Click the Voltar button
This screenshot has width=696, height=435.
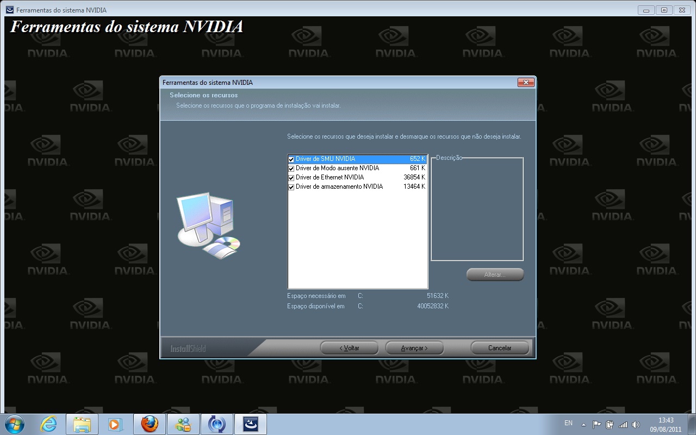click(349, 348)
